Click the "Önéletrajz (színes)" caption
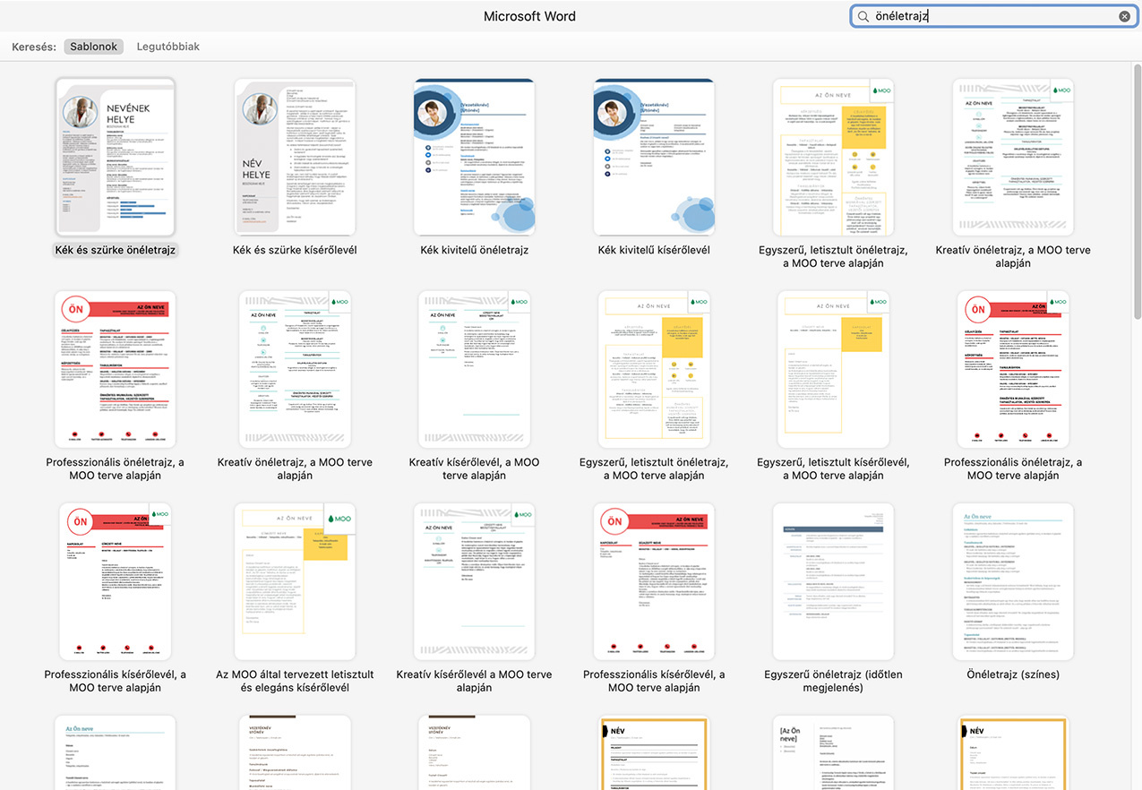The width and height of the screenshot is (1142, 790). point(1013,674)
